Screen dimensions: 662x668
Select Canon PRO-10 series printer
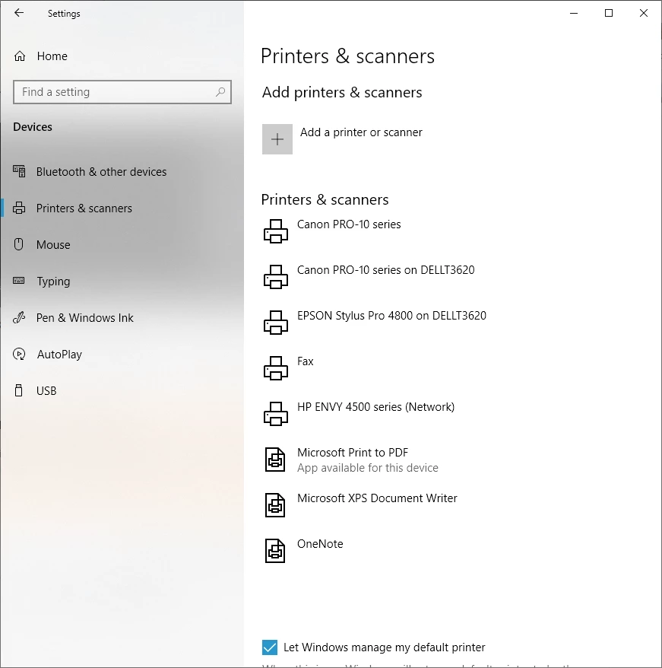tap(349, 224)
